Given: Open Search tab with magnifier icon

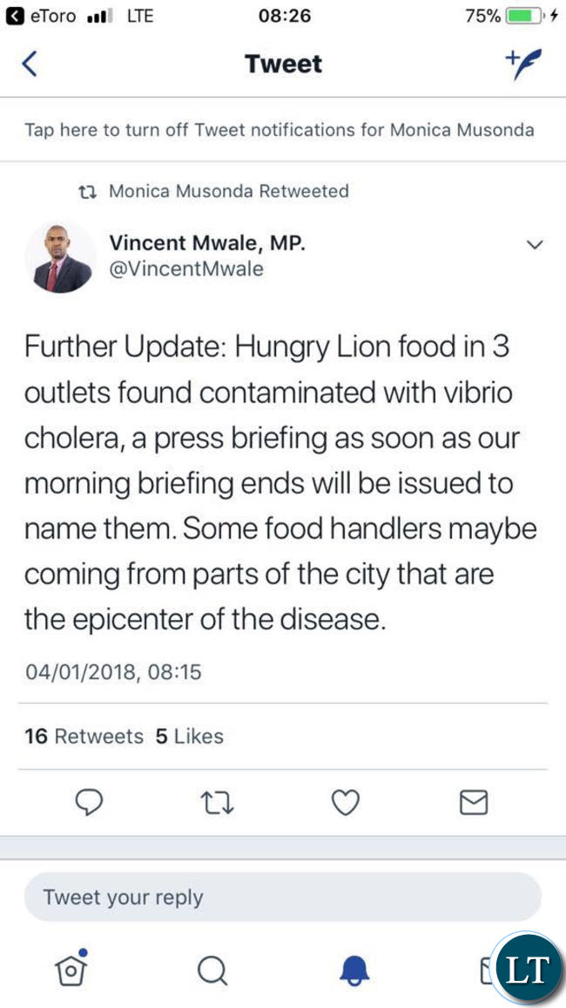Looking at the screenshot, I should [212, 971].
